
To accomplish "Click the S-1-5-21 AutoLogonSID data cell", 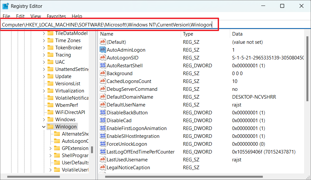I will [x=268, y=58].
